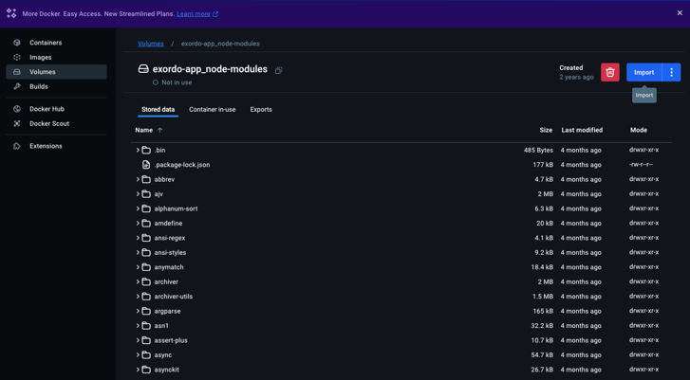Open the Exports tab

click(x=261, y=109)
